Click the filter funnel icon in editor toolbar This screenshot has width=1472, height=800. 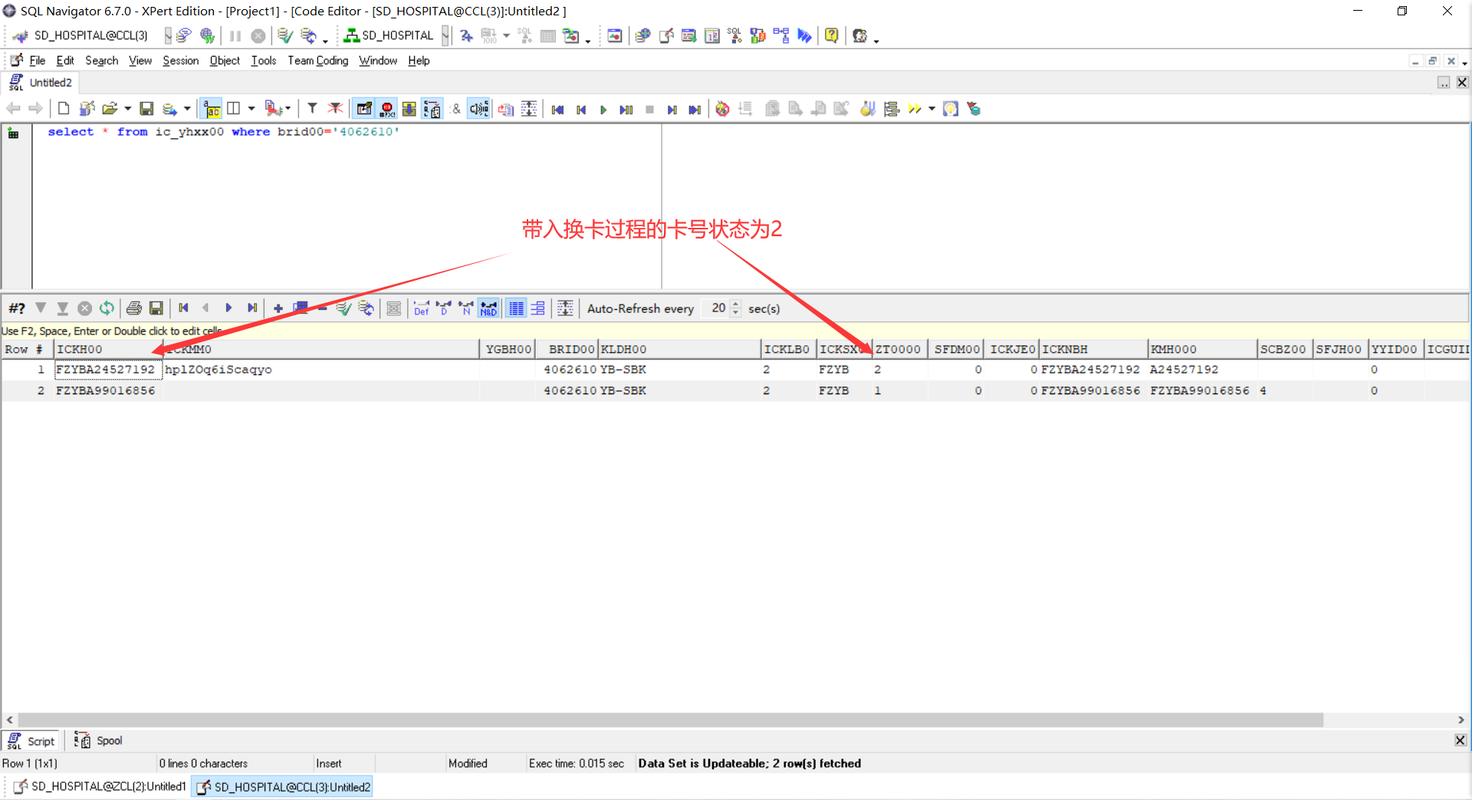point(312,109)
